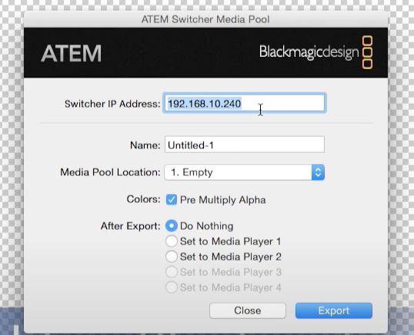The width and height of the screenshot is (414, 335).
Task: Uncheck the Pre Multiply Alpha checkbox
Action: point(172,200)
